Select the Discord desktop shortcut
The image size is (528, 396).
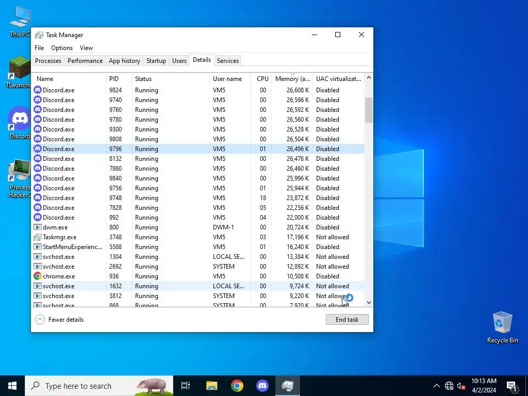click(x=20, y=123)
